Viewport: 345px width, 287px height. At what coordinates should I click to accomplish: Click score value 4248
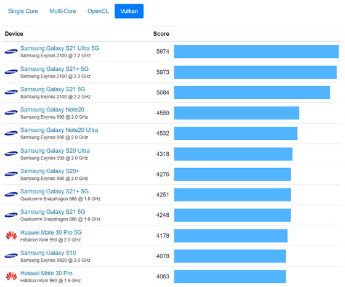coord(163,215)
